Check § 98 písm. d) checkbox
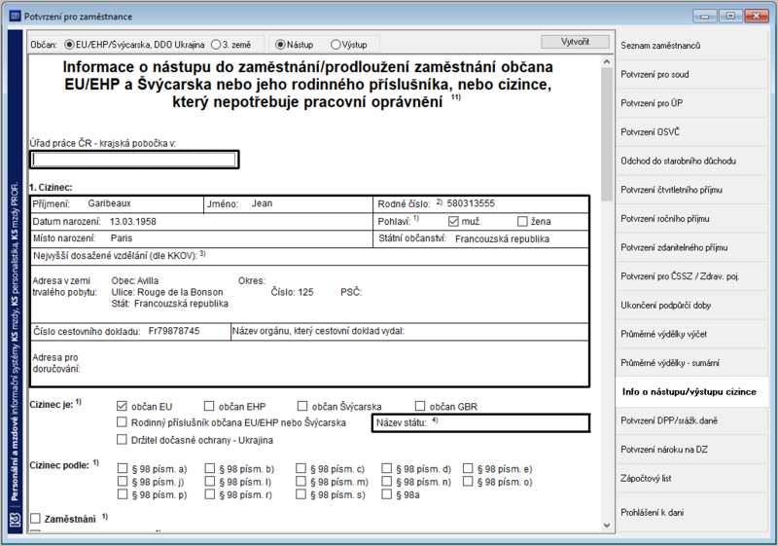Viewport: 778px width, 546px height. 386,468
